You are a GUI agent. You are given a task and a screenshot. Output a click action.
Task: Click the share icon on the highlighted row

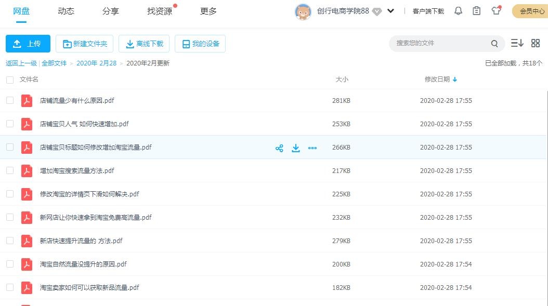tap(279, 148)
